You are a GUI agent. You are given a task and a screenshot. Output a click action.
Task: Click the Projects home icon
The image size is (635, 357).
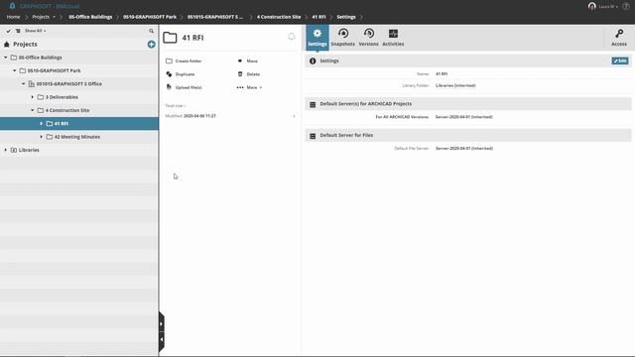[7, 44]
